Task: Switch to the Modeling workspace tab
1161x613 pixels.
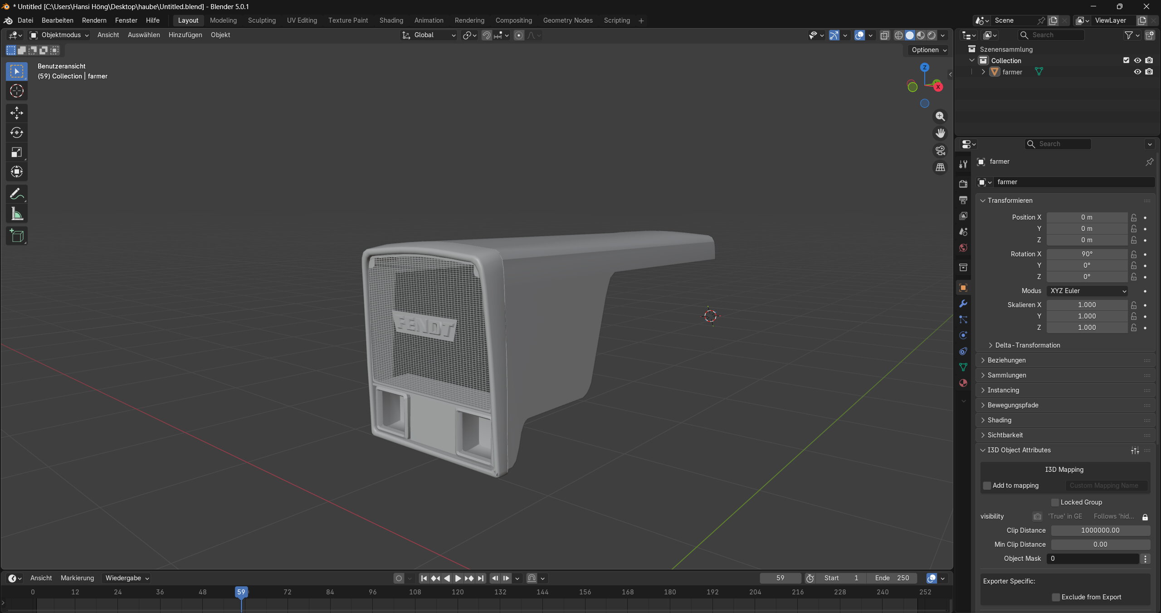Action: tap(223, 20)
